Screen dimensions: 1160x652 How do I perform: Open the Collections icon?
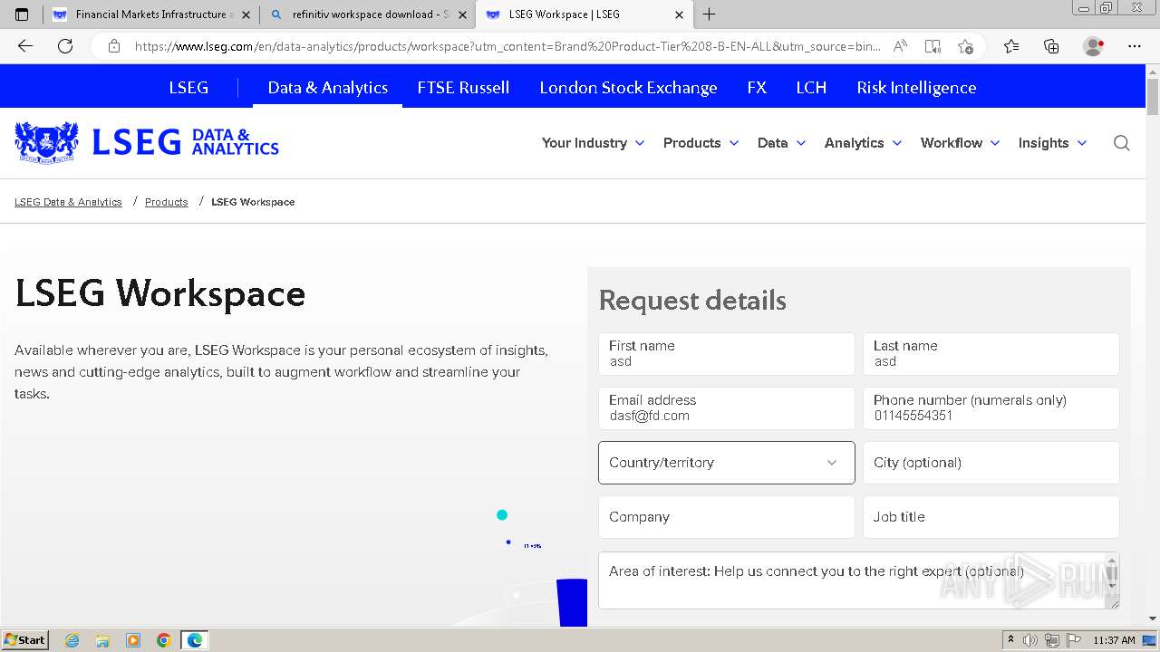point(1051,46)
